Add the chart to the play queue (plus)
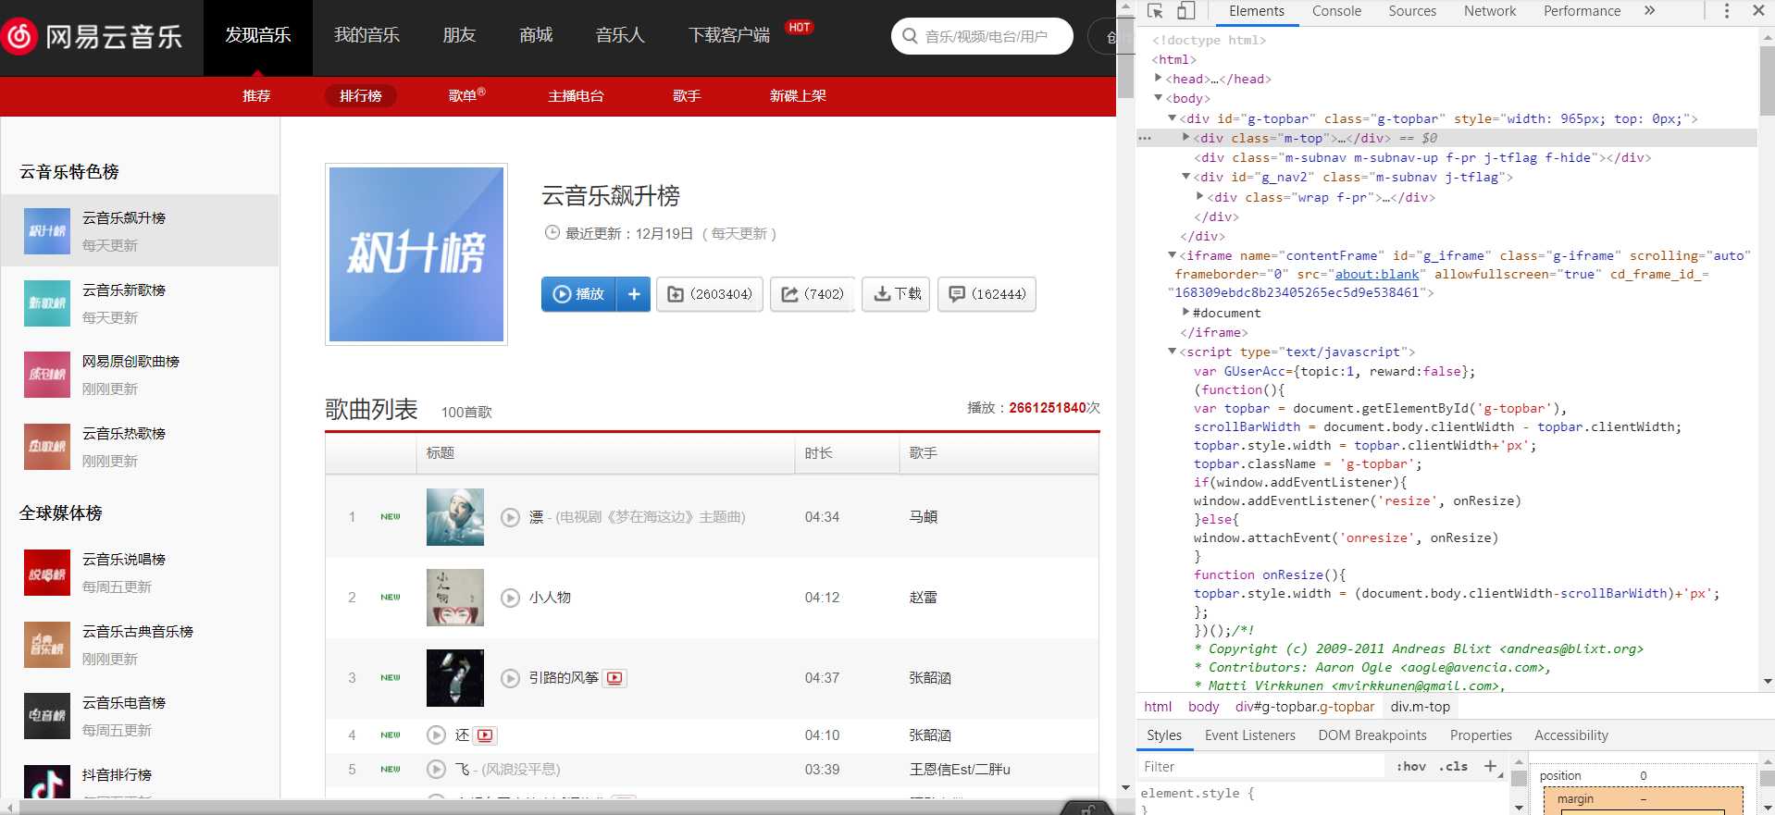 (x=634, y=294)
